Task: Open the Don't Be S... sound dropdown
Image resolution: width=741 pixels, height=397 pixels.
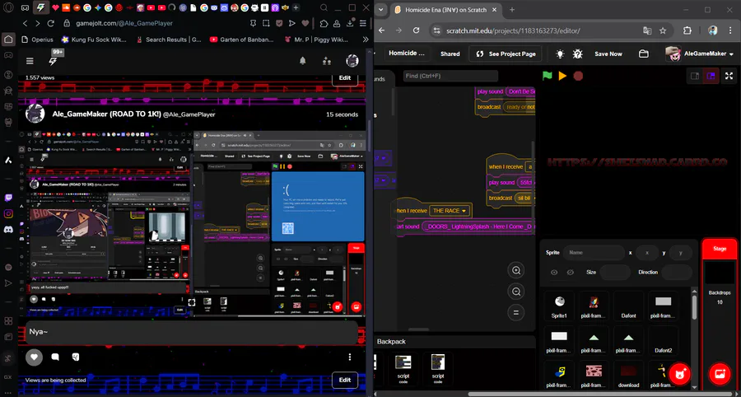Action: click(x=520, y=91)
